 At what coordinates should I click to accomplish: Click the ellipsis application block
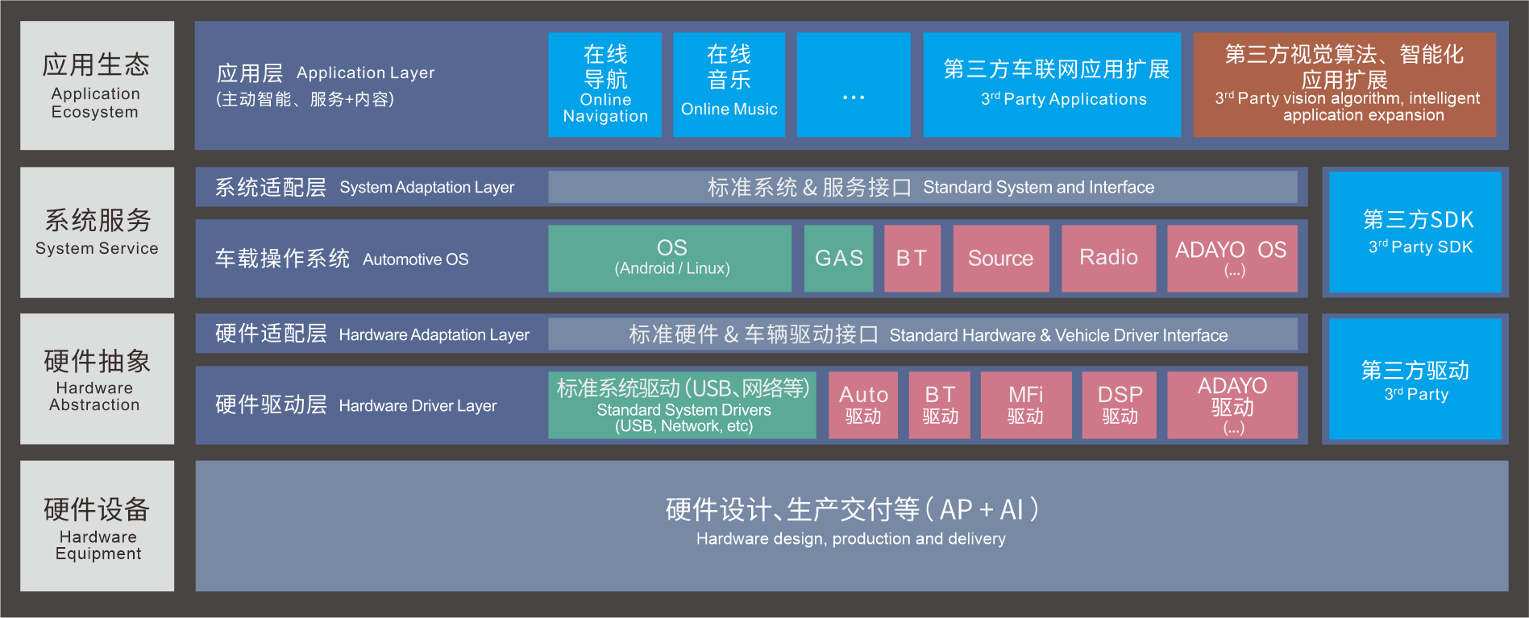pos(854,85)
